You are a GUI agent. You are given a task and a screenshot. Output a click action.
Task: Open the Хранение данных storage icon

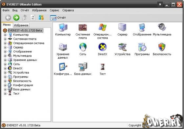63,47
